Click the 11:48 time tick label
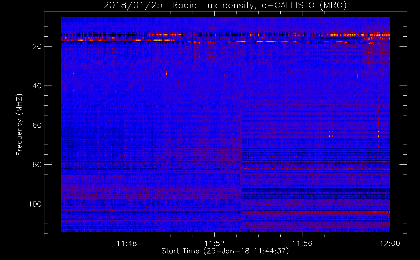420x260 pixels. click(127, 244)
